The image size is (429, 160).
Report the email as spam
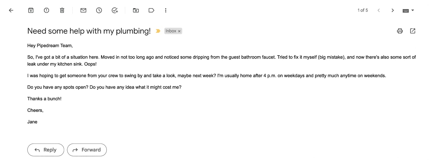(46, 10)
